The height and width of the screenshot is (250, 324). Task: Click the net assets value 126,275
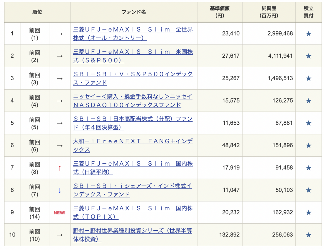click(283, 101)
